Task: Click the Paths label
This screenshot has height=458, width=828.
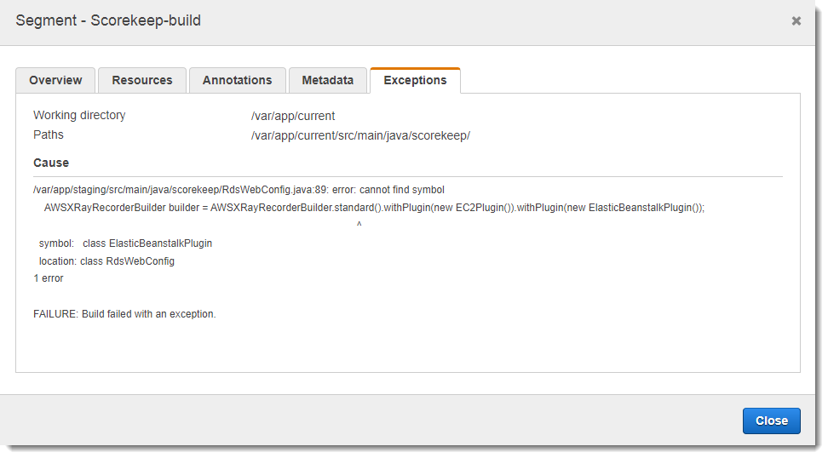Action: (x=49, y=135)
